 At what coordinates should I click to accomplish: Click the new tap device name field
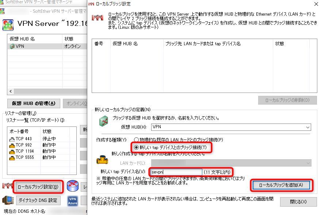(176, 172)
